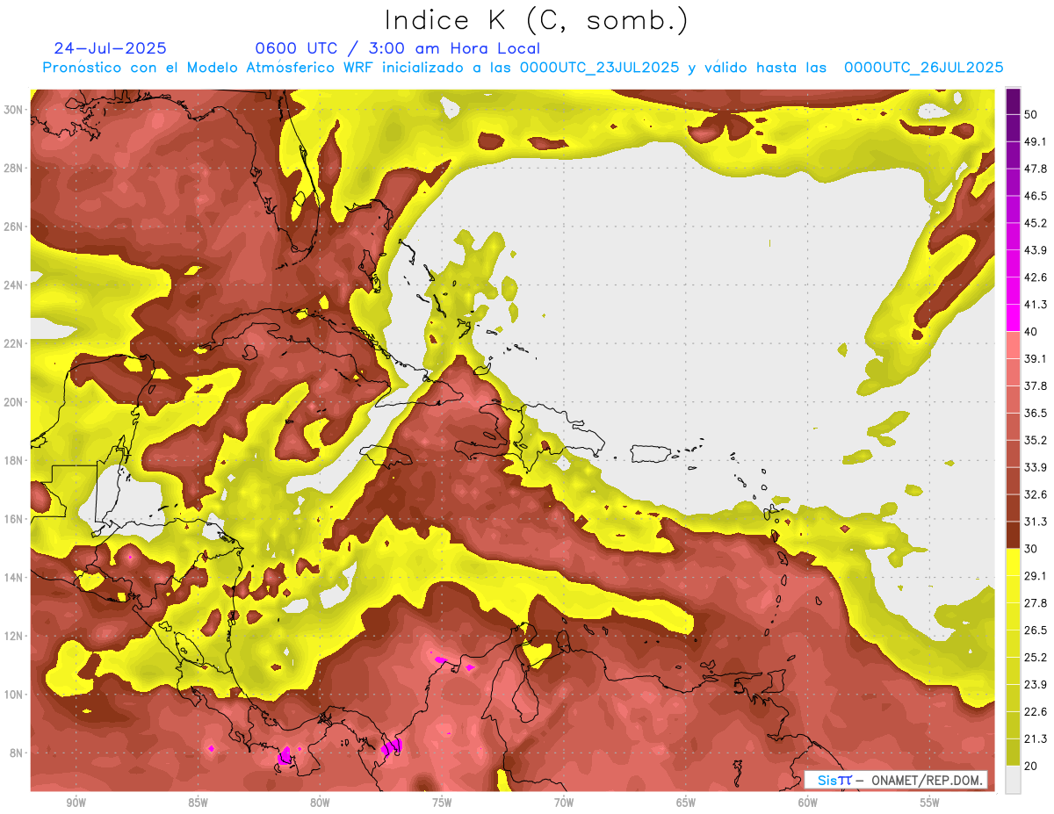The image size is (1054, 814).
Task: Click the 65W longitude label
Action: (x=686, y=803)
